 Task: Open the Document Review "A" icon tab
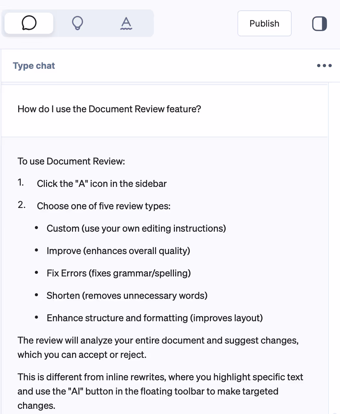click(x=126, y=23)
